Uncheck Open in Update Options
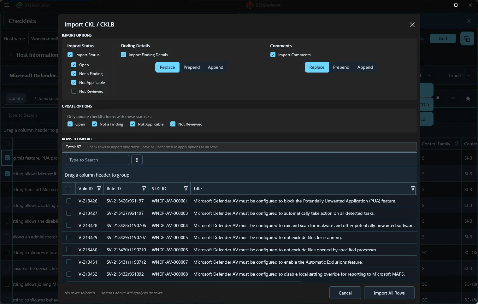 click(x=70, y=124)
